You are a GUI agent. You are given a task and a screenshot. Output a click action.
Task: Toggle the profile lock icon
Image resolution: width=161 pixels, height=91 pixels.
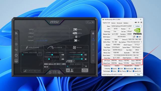tap(93, 33)
